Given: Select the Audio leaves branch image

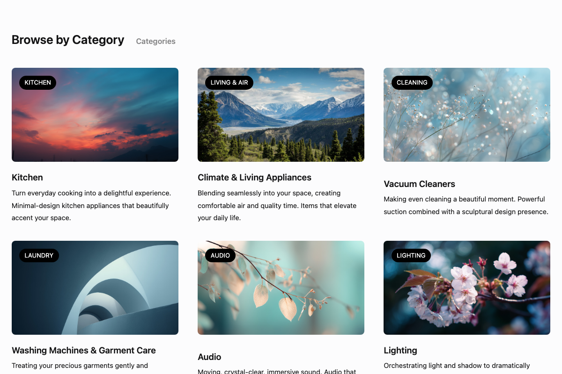Looking at the screenshot, I should [x=281, y=288].
